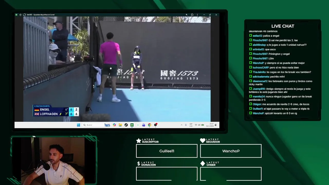
Task: Open WhatsApp from the taskbar
Action: (138, 125)
